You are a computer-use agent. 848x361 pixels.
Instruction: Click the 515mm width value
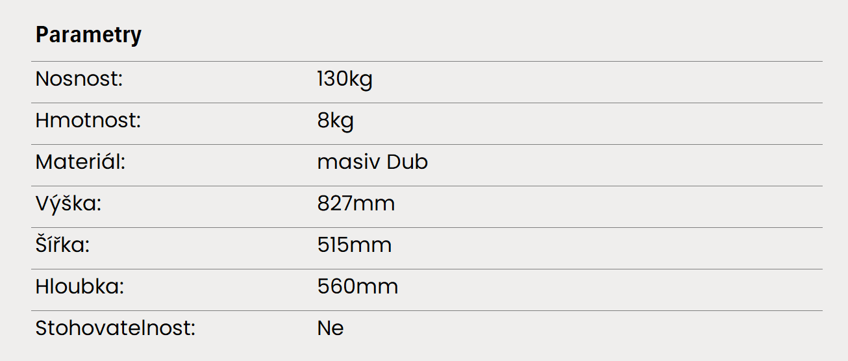pos(355,245)
